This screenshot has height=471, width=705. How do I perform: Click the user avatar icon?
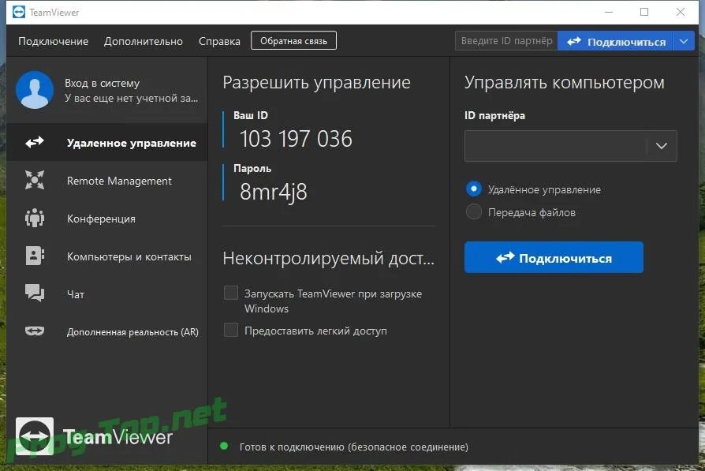35,90
